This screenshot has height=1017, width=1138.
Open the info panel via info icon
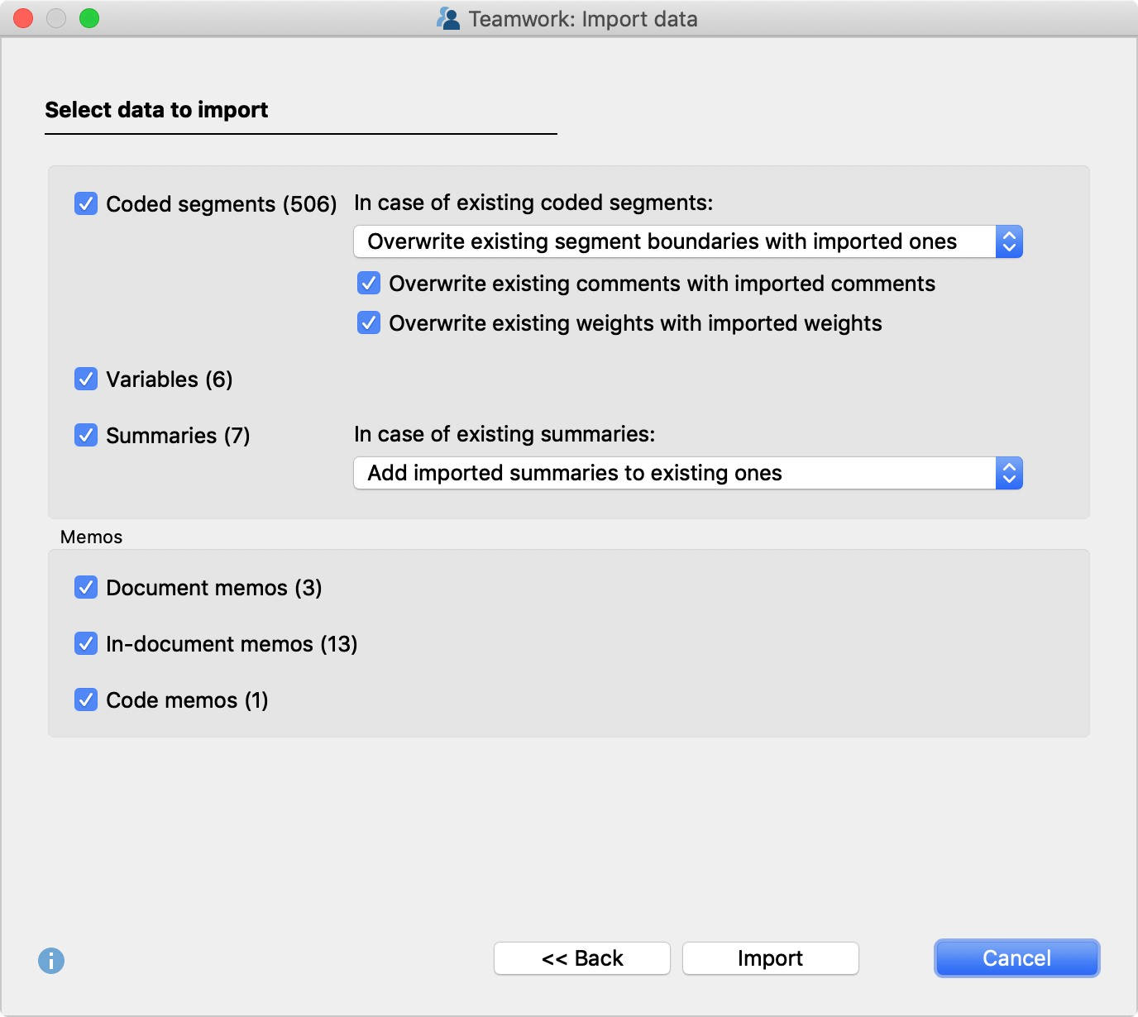[50, 961]
